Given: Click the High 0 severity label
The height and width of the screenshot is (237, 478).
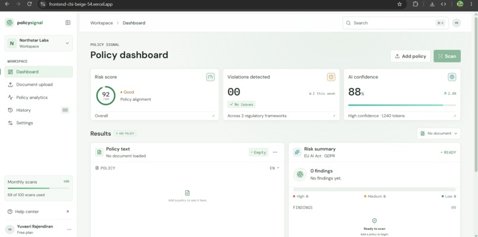Looking at the screenshot, I should click(300, 197).
